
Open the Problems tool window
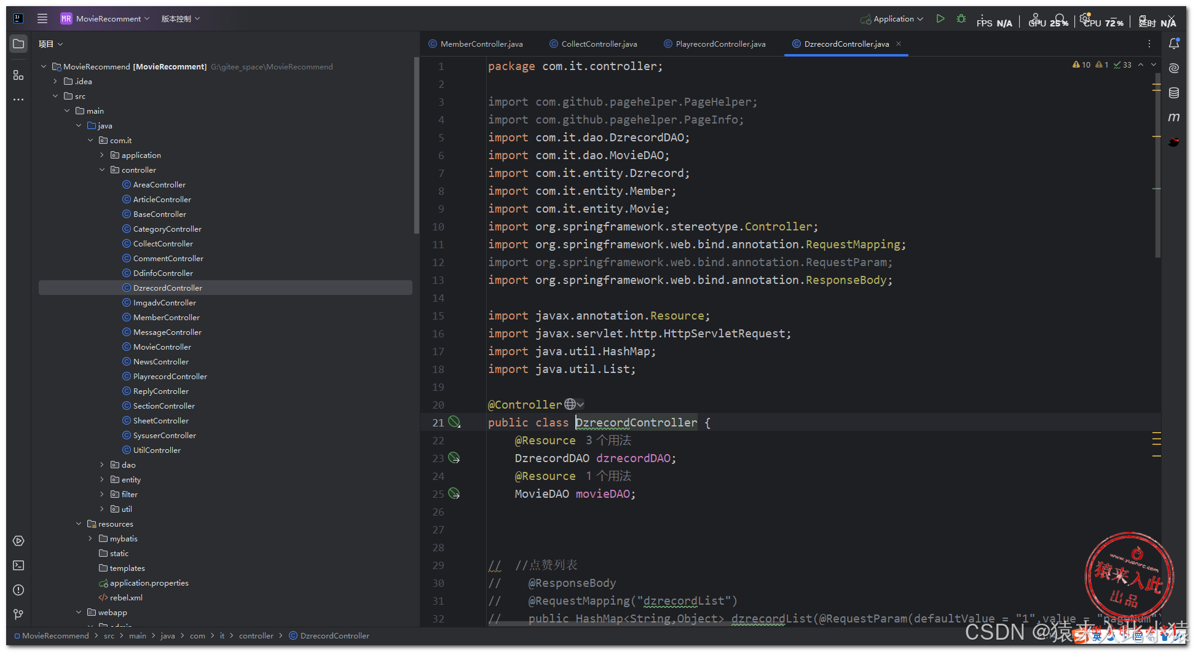[18, 590]
